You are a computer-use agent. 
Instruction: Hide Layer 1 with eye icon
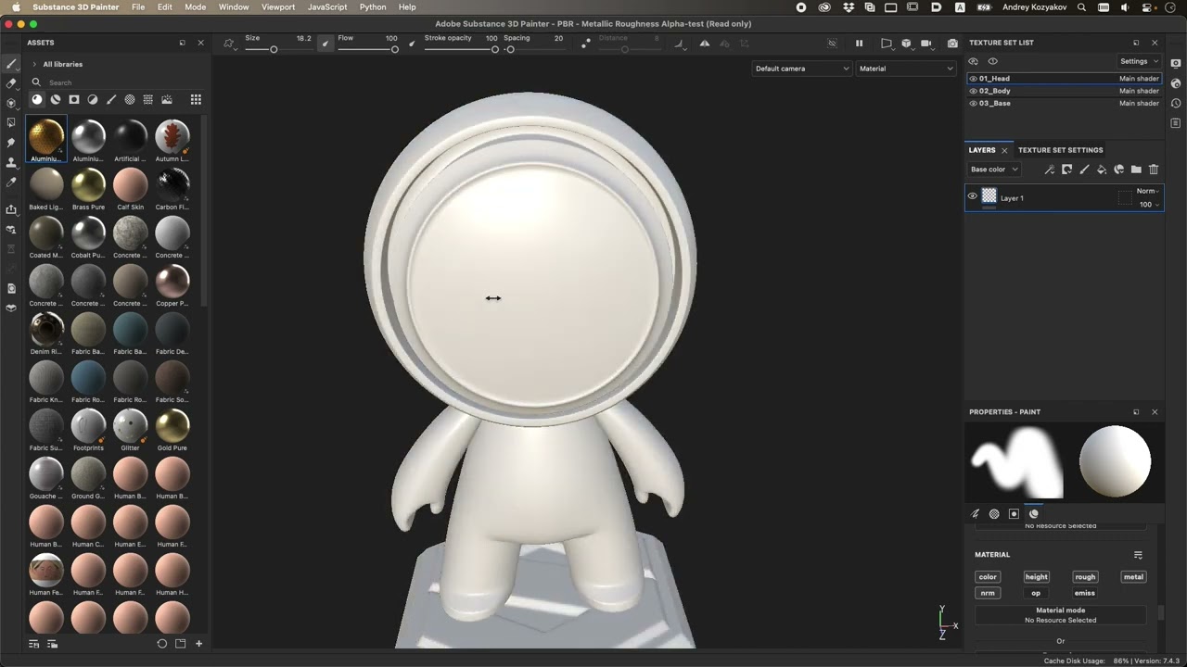(x=973, y=196)
